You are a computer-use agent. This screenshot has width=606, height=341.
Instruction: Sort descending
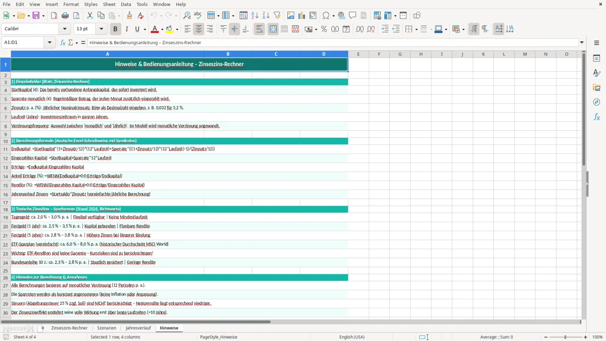pos(266,16)
